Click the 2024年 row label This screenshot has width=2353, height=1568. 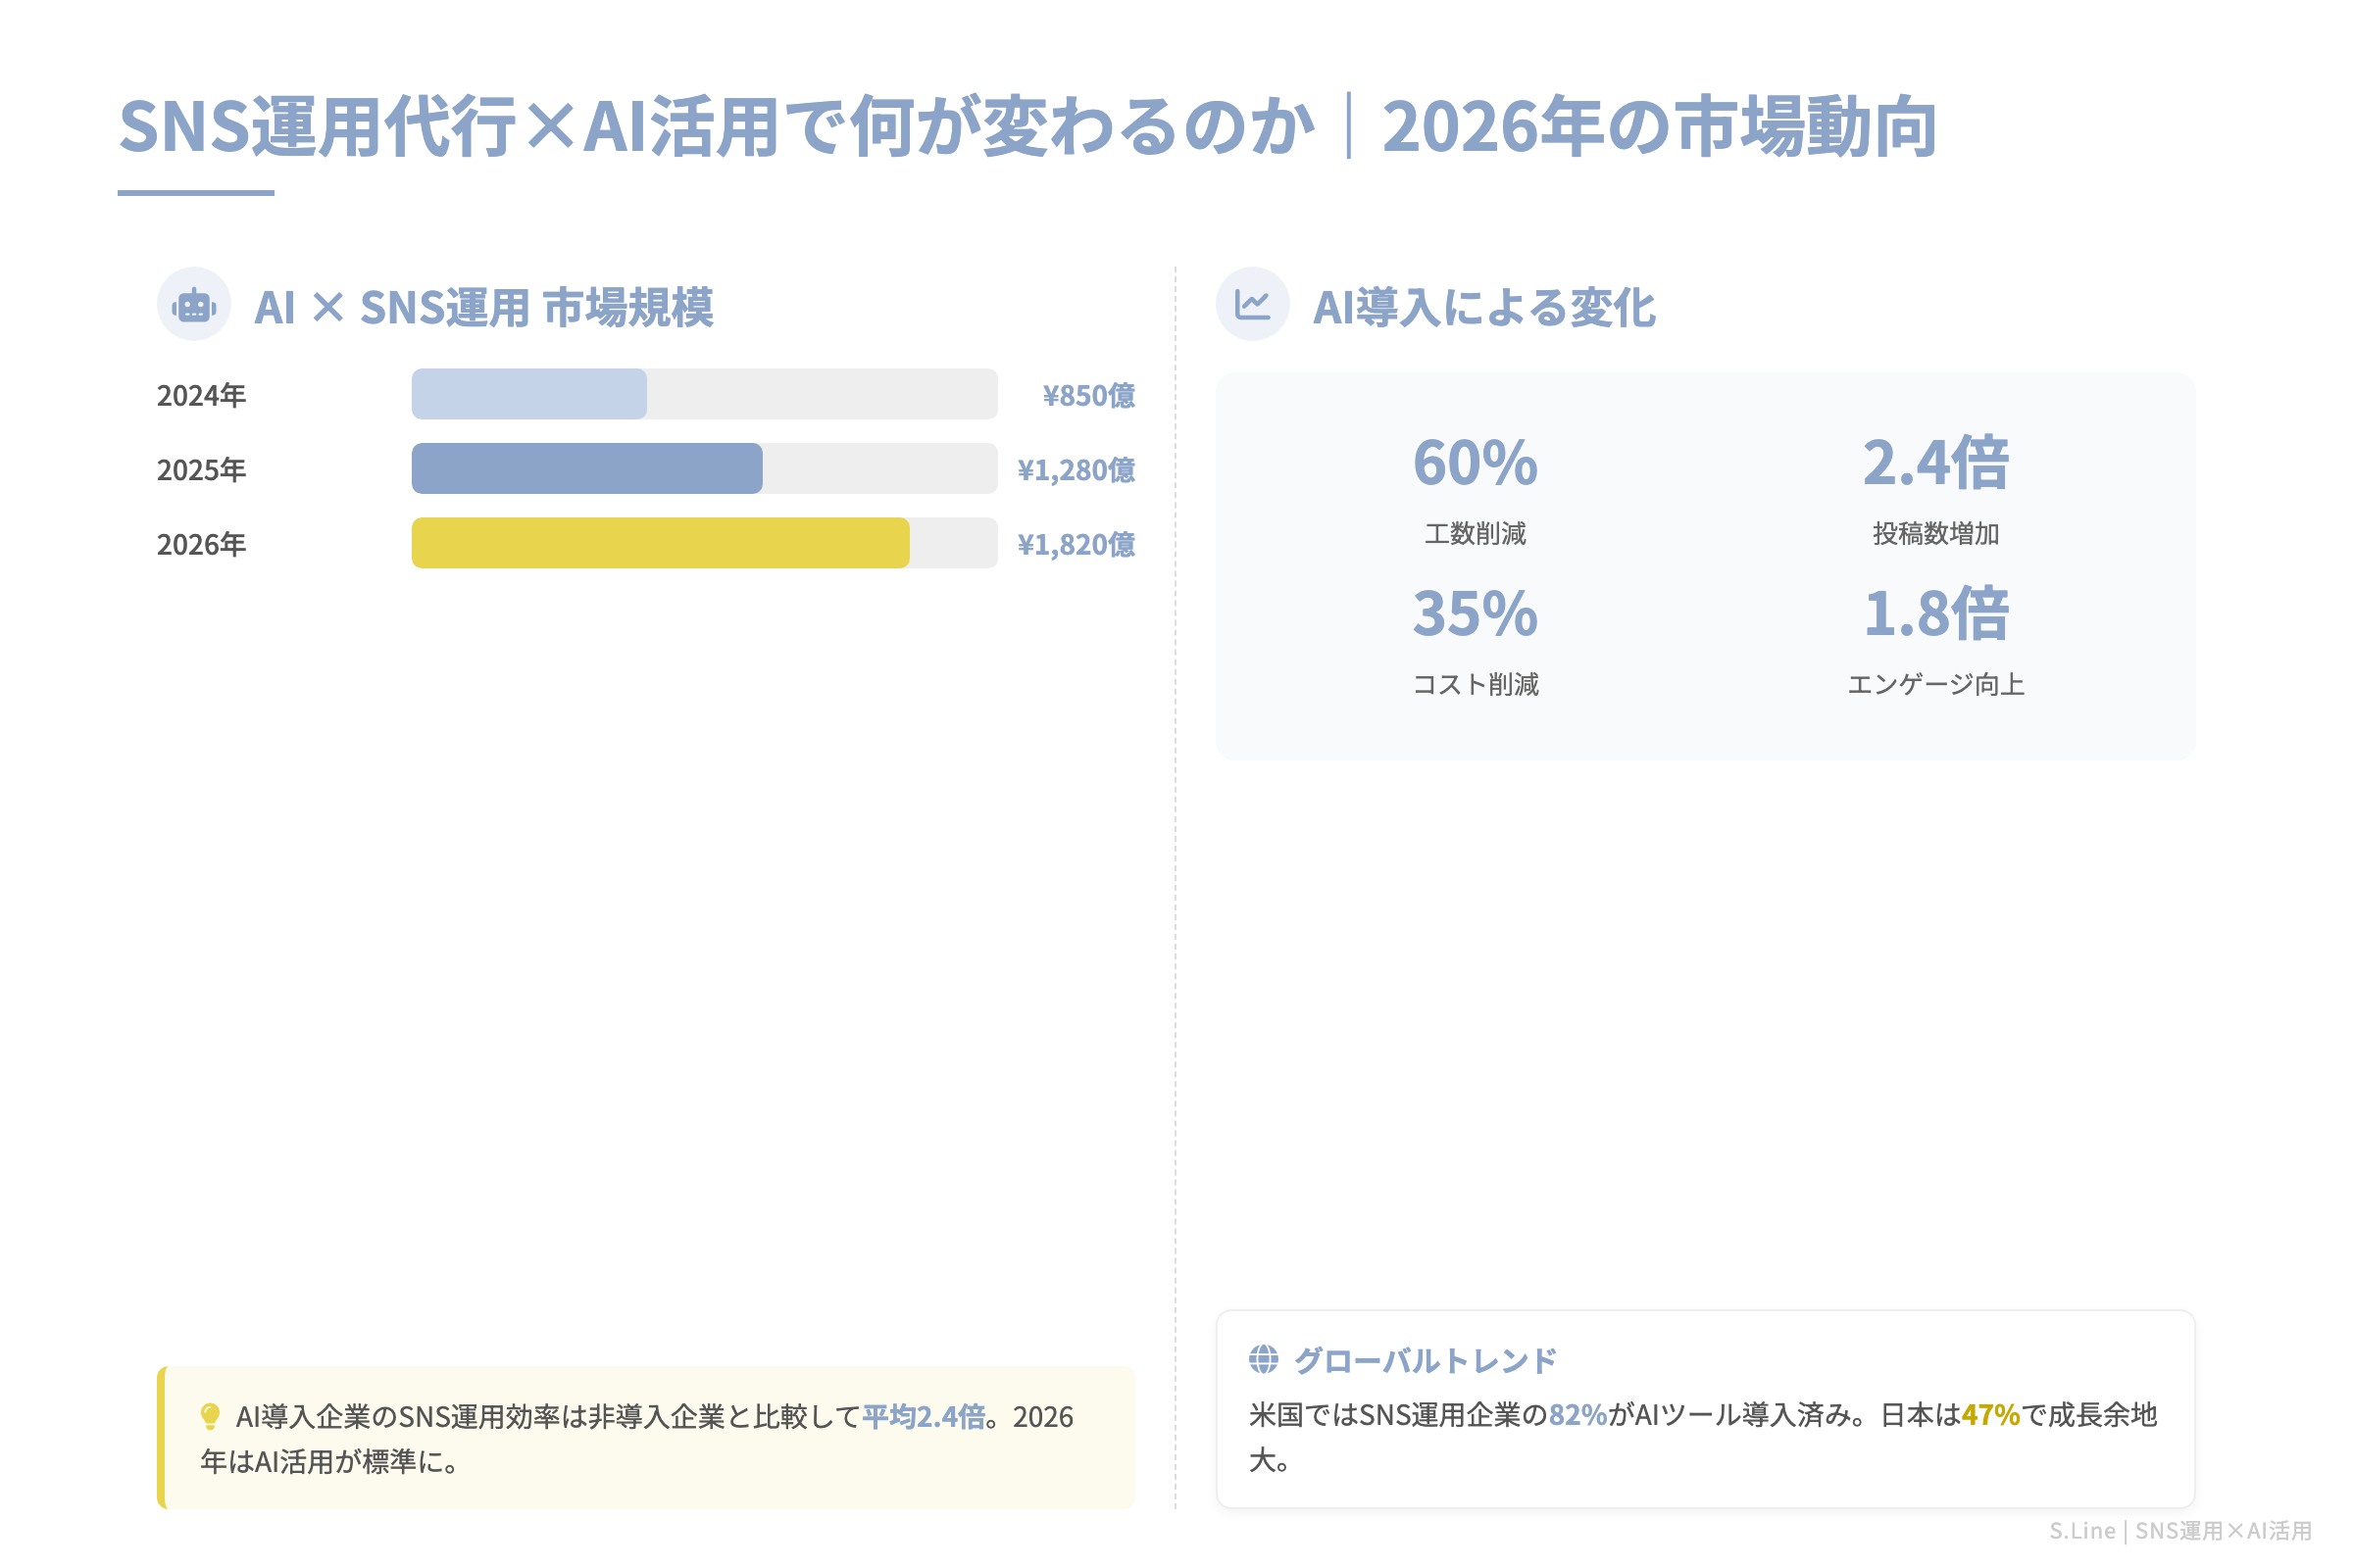point(200,395)
